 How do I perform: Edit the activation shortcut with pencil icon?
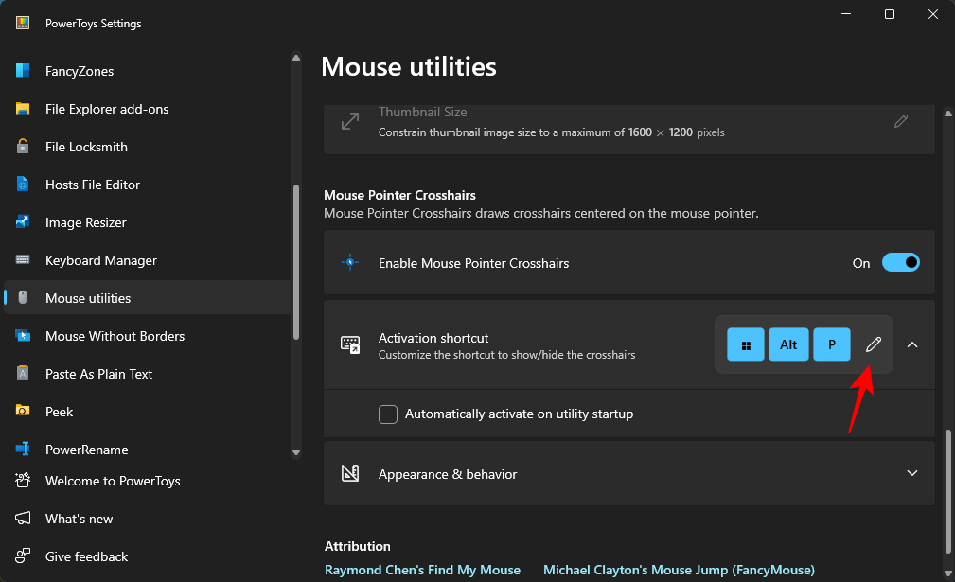(874, 344)
